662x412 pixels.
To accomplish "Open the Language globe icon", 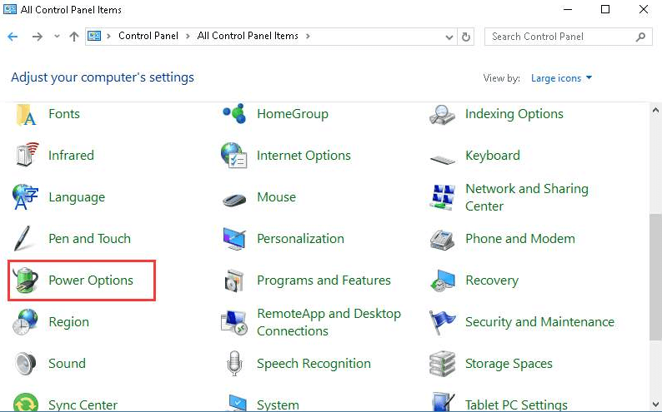I will (x=25, y=197).
